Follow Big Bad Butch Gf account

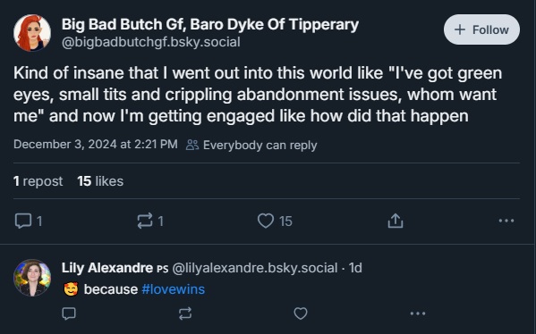481,29
